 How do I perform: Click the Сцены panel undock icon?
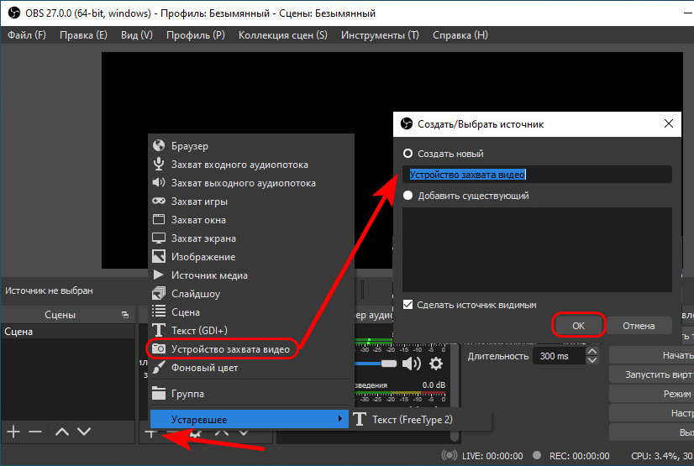coord(125,315)
